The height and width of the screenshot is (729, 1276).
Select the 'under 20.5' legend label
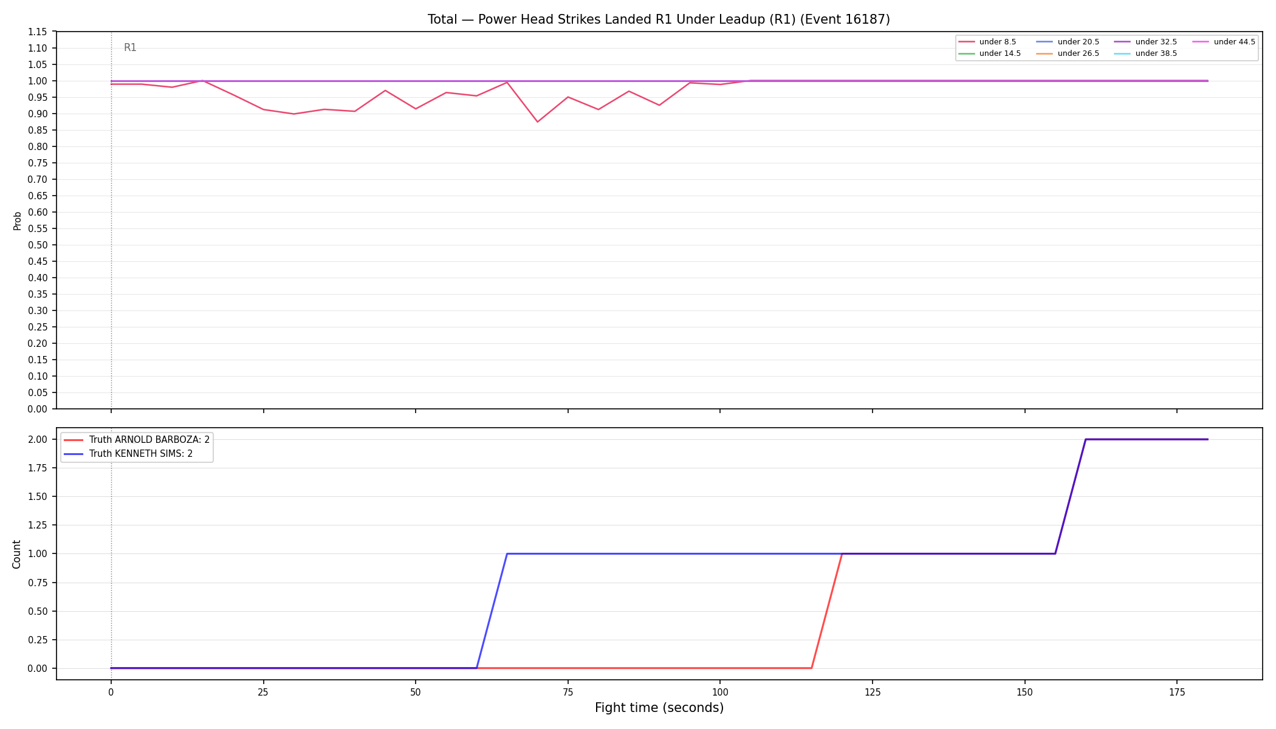coord(1079,42)
